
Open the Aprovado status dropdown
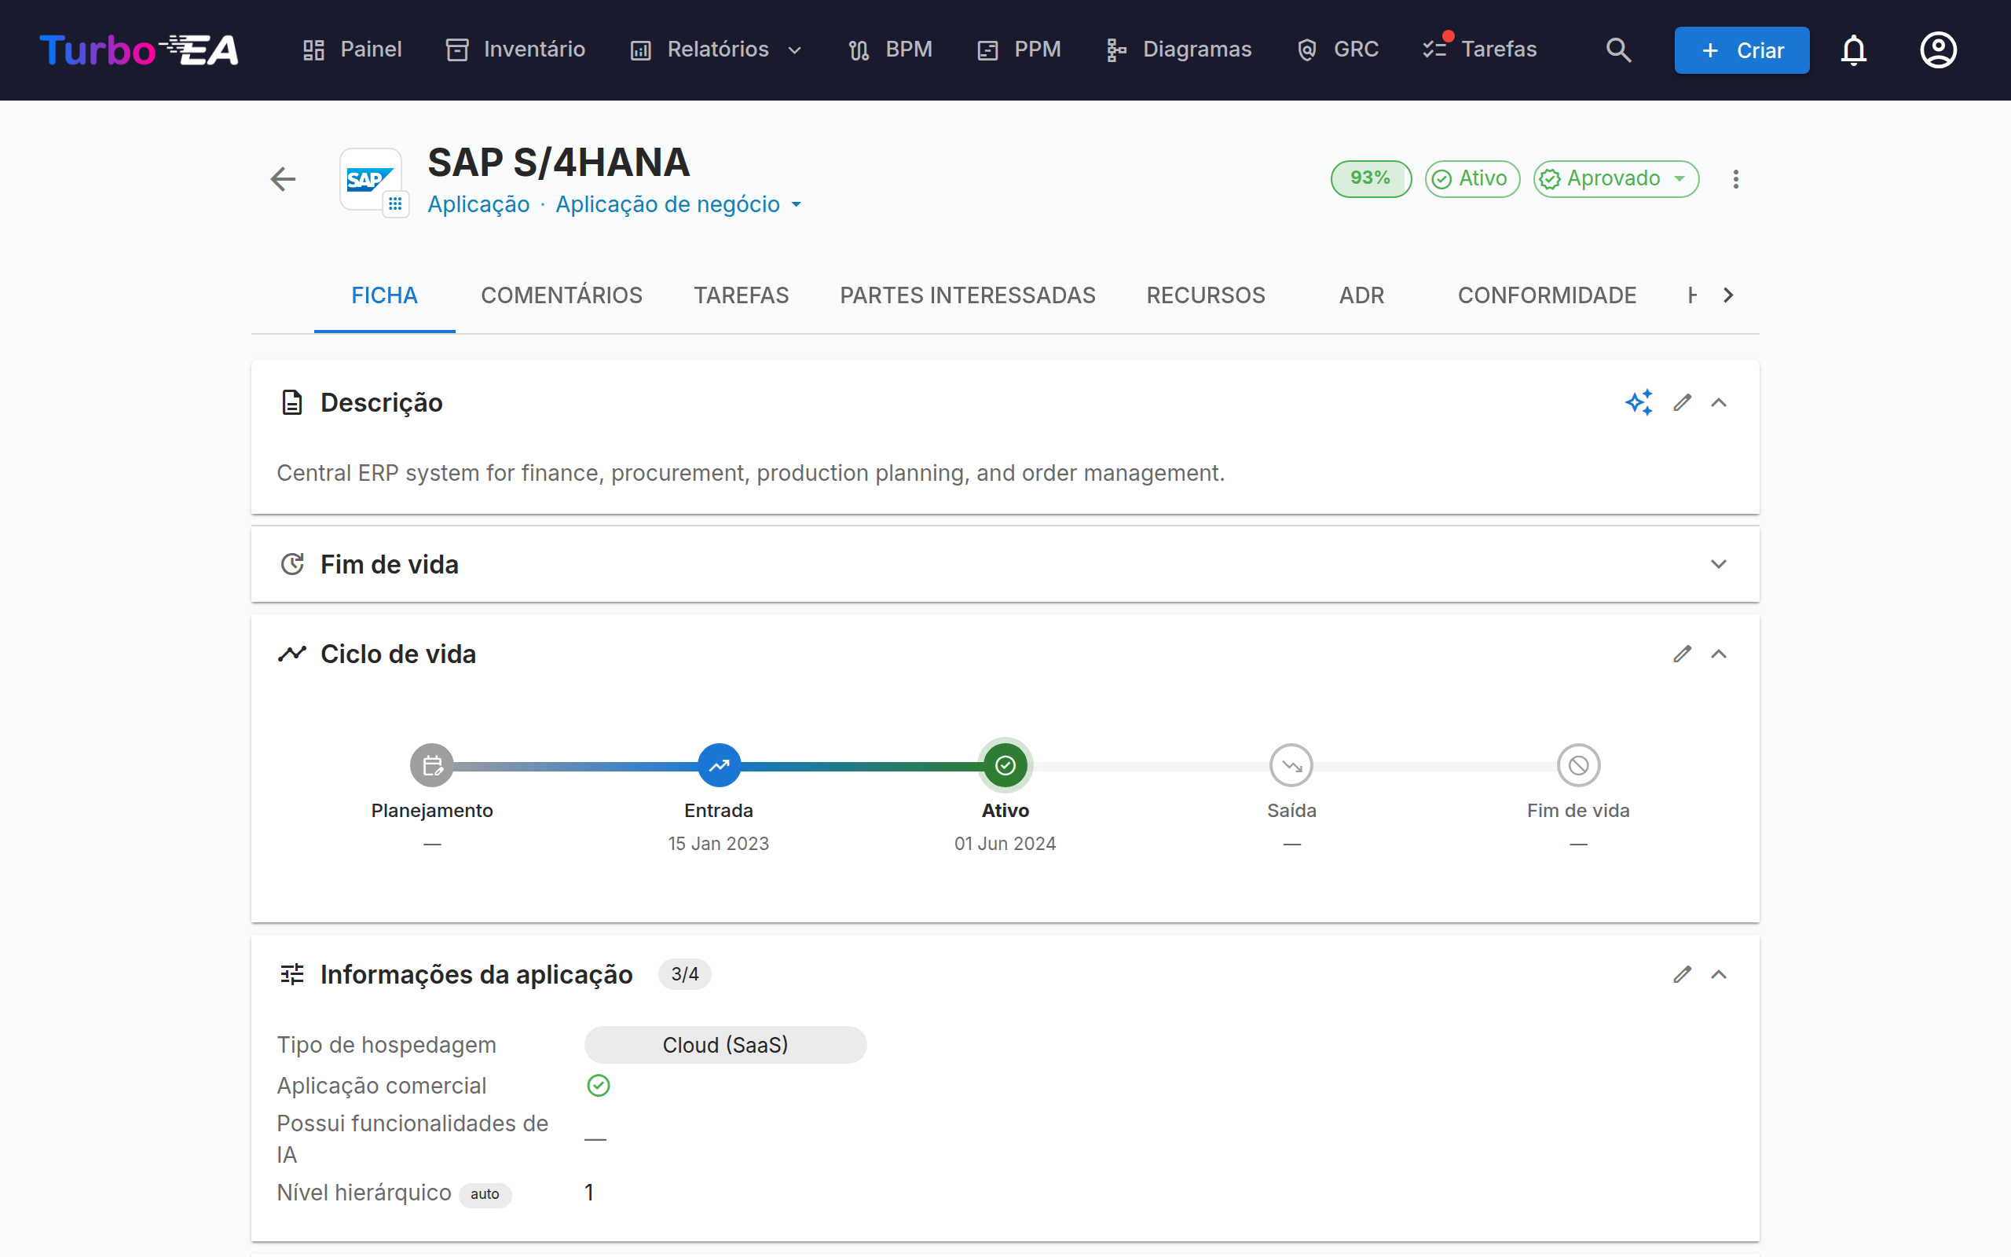tap(1615, 179)
